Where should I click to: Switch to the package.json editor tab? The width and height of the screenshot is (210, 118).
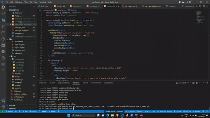(130, 6)
